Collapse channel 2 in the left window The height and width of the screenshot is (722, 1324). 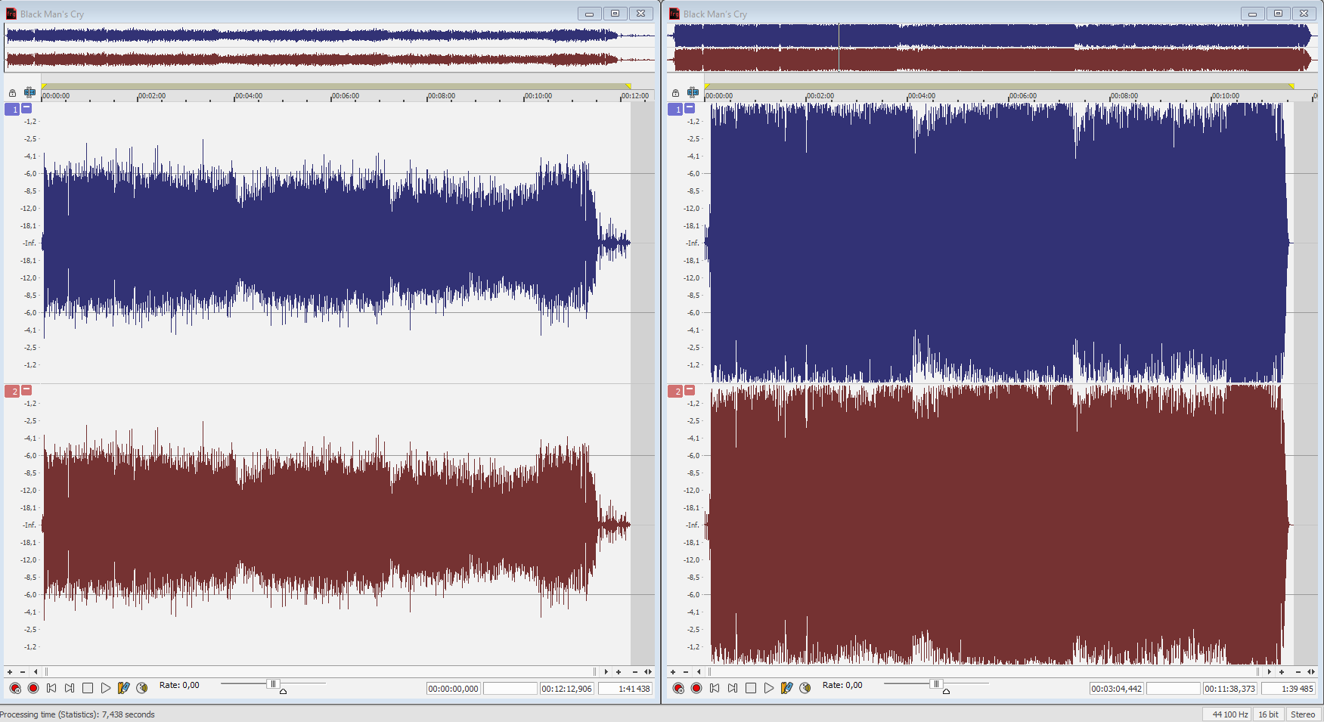(x=26, y=390)
